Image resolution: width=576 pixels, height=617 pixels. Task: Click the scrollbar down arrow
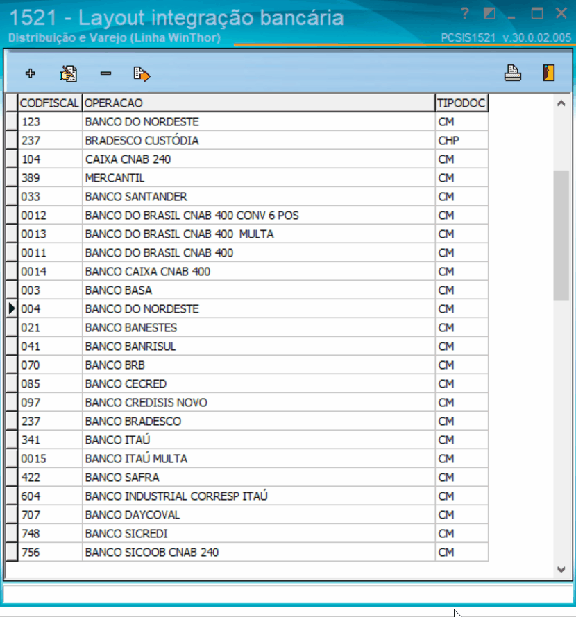click(x=561, y=569)
